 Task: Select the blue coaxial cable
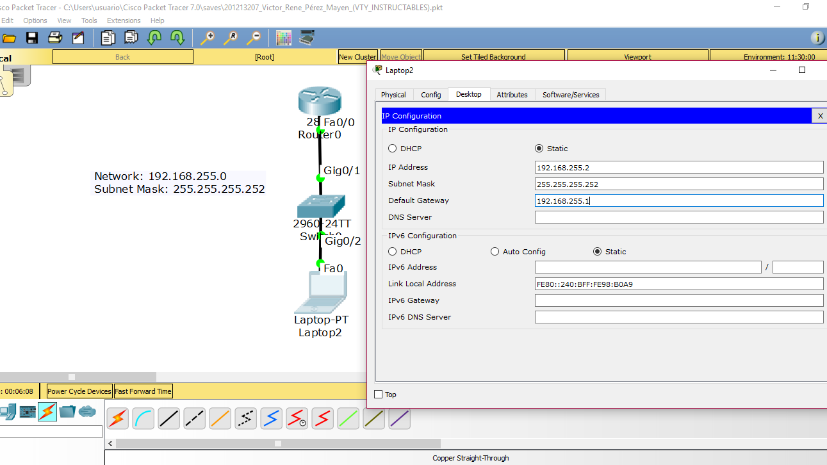click(272, 418)
